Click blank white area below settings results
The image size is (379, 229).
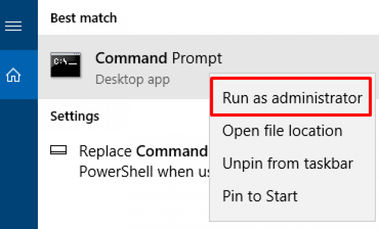coord(123,205)
